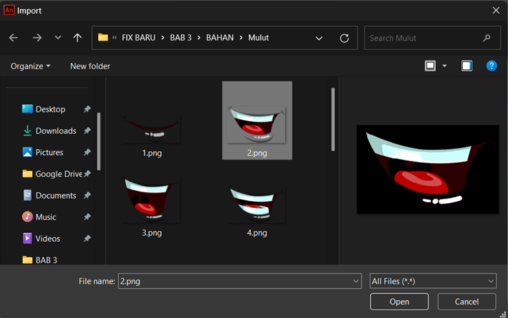Go back using the back arrow
Image resolution: width=508 pixels, height=318 pixels.
[13, 38]
